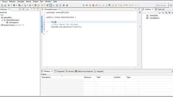Click the red Terminate icon

click(x=93, y=5)
